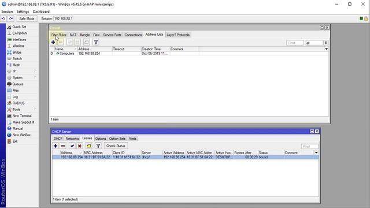Switch to Connections tab in Firewall
The height and width of the screenshot is (208, 370).
click(x=133, y=35)
